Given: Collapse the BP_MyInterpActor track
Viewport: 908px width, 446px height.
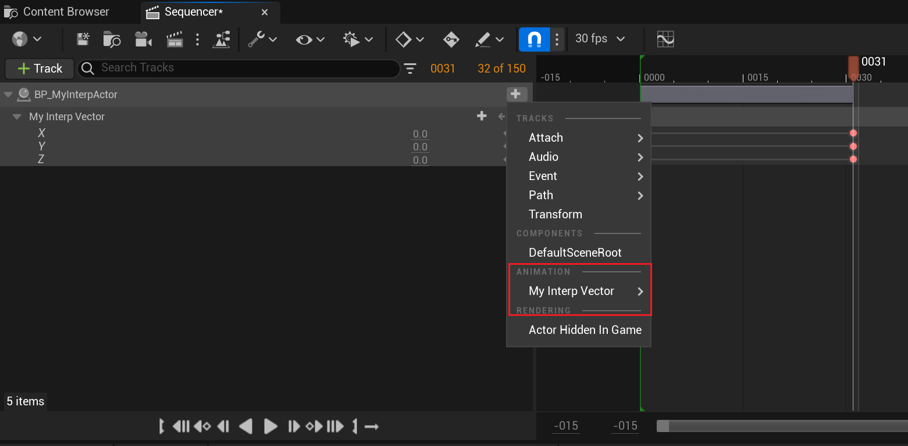Looking at the screenshot, I should pos(8,95).
